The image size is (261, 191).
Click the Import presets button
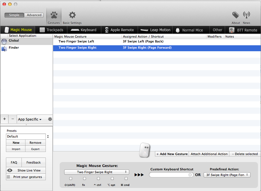coord(16,149)
